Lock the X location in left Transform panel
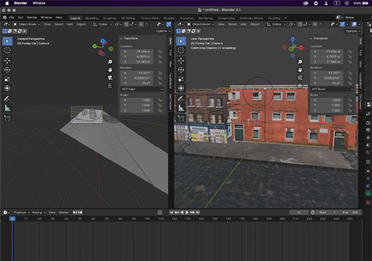Viewport: 372px width, 261px height. pyautogui.click(x=160, y=52)
